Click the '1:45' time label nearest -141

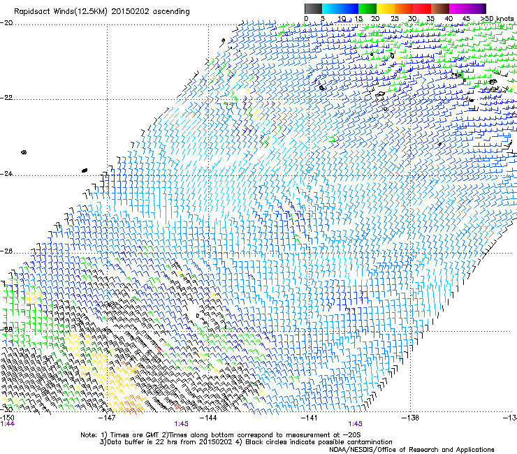pos(355,424)
